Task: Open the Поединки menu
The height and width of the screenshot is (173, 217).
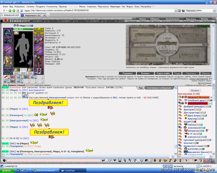Action: (x=41, y=6)
